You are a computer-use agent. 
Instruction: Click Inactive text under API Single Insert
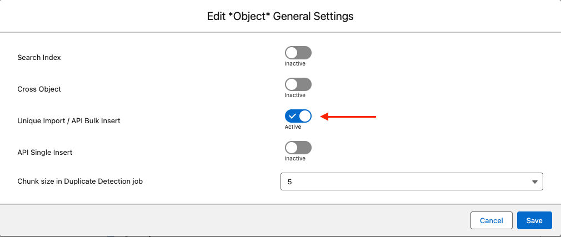295,158
